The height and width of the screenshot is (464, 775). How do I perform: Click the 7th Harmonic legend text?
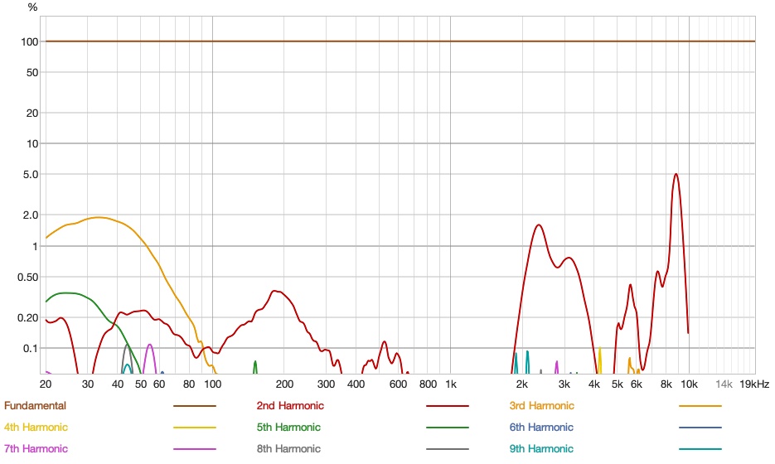point(36,449)
